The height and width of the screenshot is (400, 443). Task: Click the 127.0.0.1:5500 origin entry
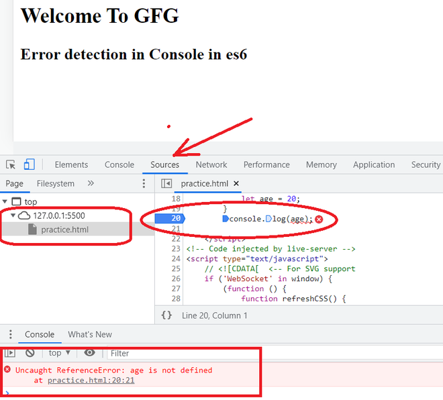[x=59, y=215]
